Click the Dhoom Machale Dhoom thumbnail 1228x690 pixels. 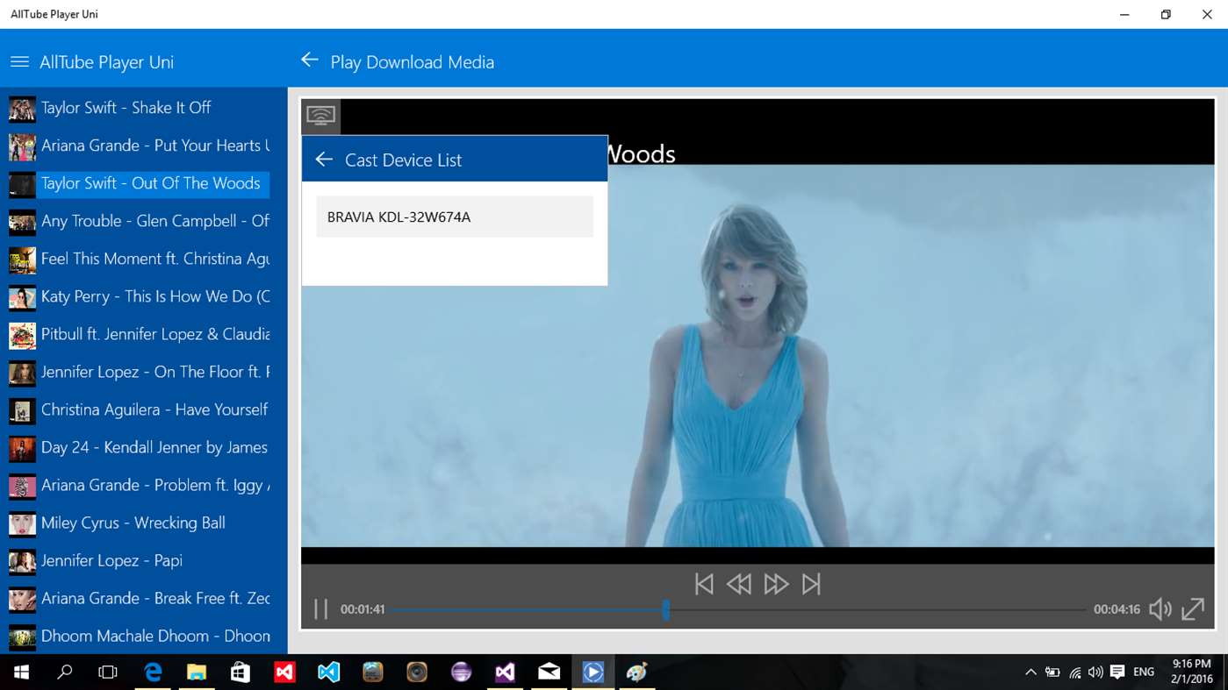click(22, 637)
